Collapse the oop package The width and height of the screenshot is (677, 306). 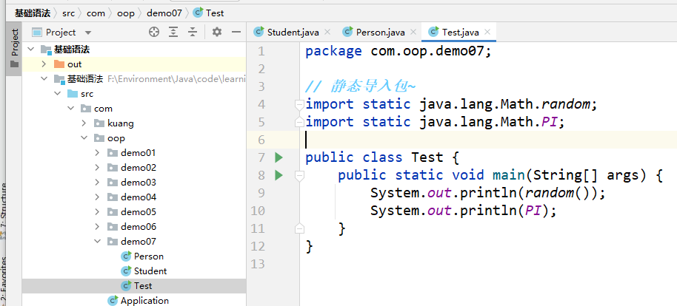pos(84,138)
